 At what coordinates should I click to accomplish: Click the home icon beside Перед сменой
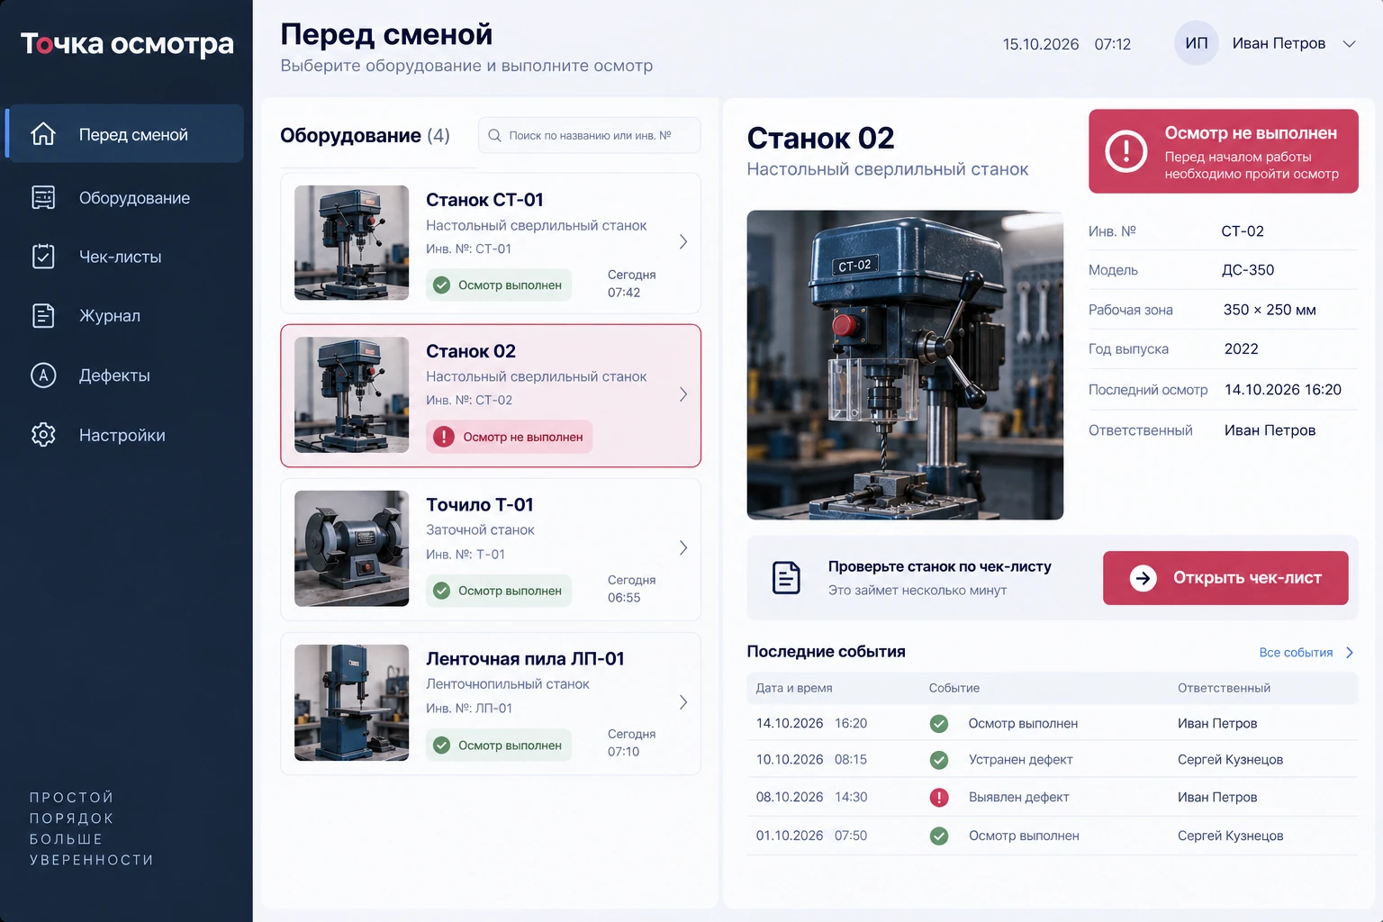(x=43, y=134)
